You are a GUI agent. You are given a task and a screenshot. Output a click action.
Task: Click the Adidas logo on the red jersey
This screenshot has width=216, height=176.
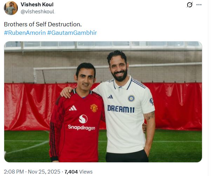pos(73,108)
